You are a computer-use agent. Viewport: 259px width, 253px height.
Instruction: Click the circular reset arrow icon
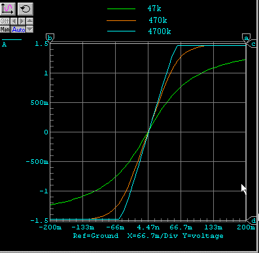pyautogui.click(x=26, y=9)
